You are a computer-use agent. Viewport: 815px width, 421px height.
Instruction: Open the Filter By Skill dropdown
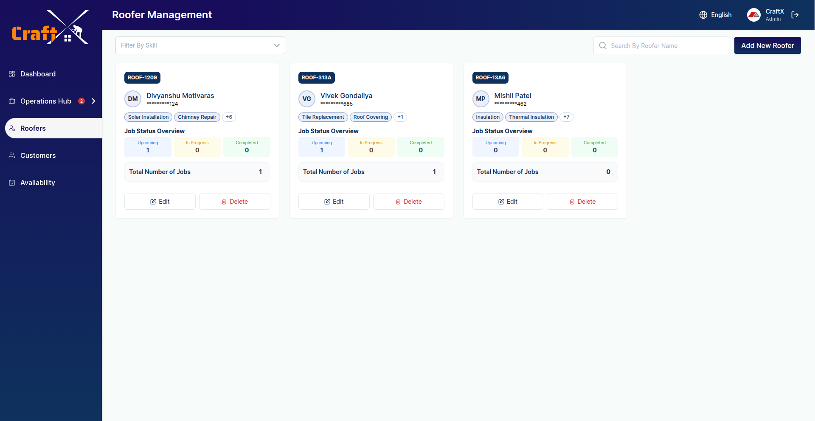tap(200, 45)
